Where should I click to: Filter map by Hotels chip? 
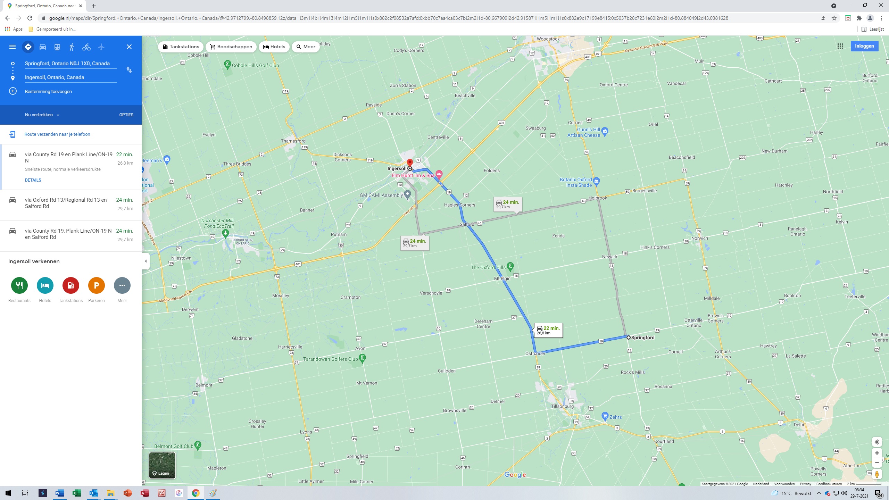(x=274, y=47)
